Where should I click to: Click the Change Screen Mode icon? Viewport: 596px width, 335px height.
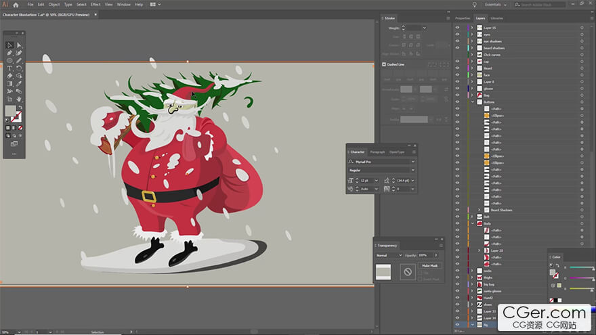(x=14, y=143)
